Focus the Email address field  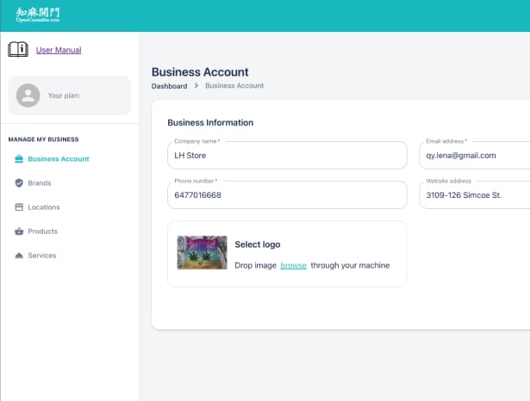(x=475, y=155)
